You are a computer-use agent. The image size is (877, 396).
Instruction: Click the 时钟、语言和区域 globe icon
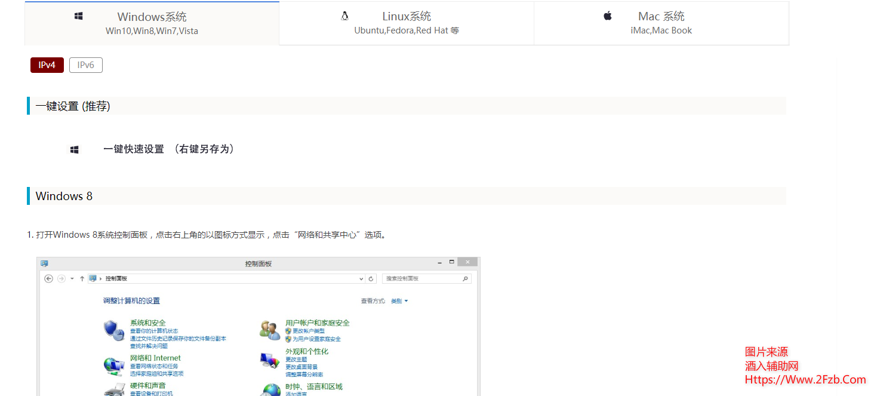click(270, 389)
